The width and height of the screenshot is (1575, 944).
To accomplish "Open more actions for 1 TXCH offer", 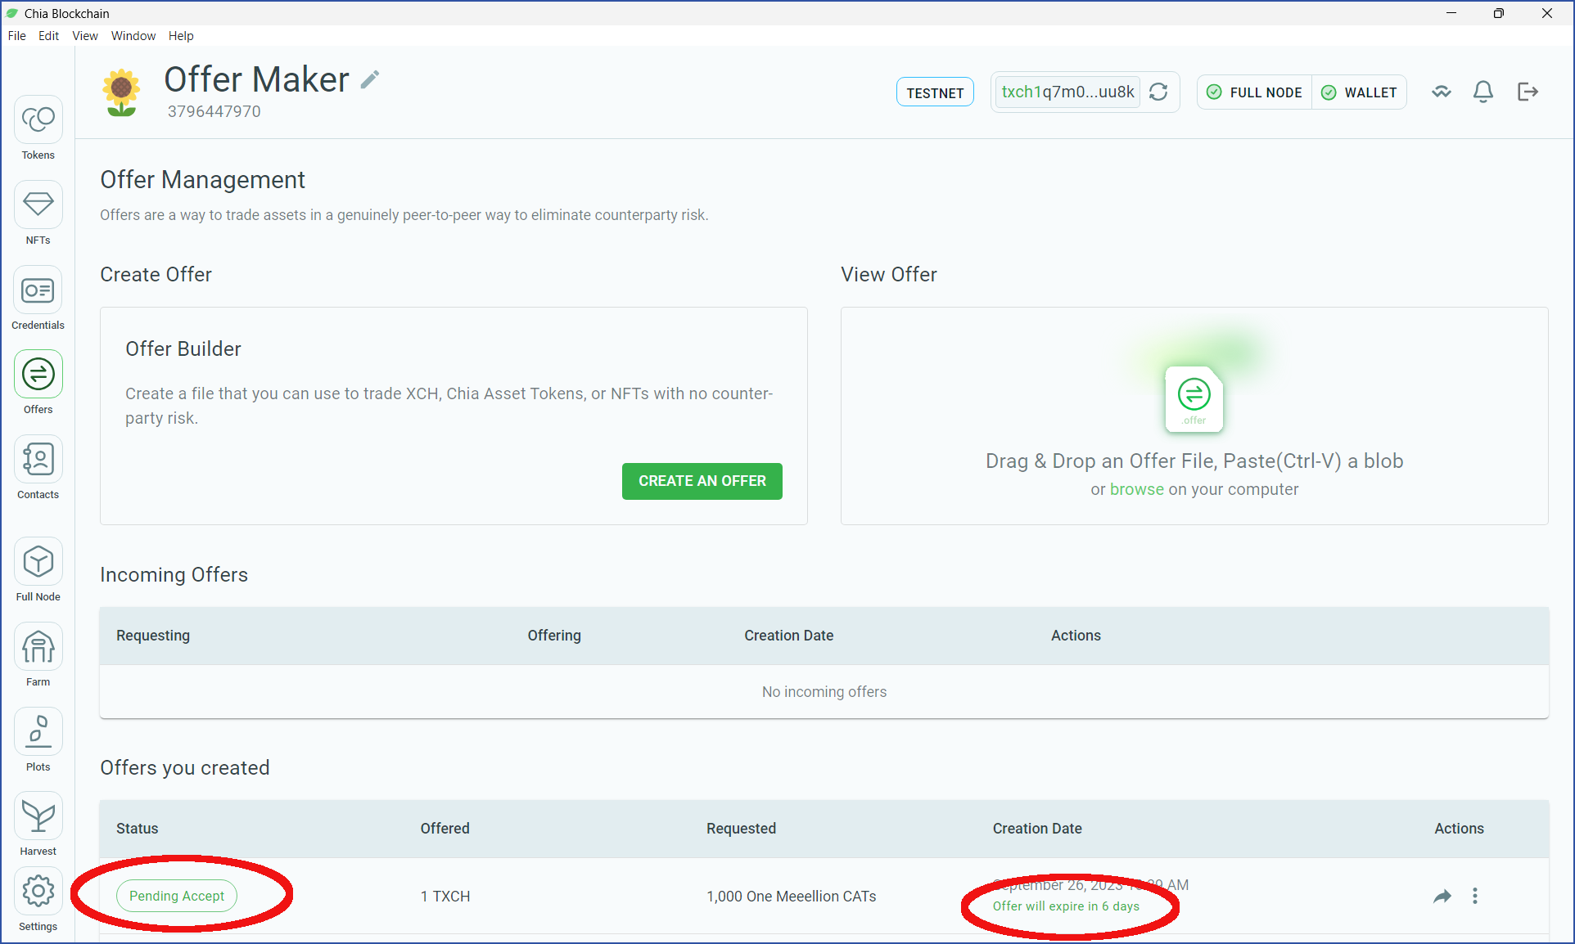I will click(1475, 897).
